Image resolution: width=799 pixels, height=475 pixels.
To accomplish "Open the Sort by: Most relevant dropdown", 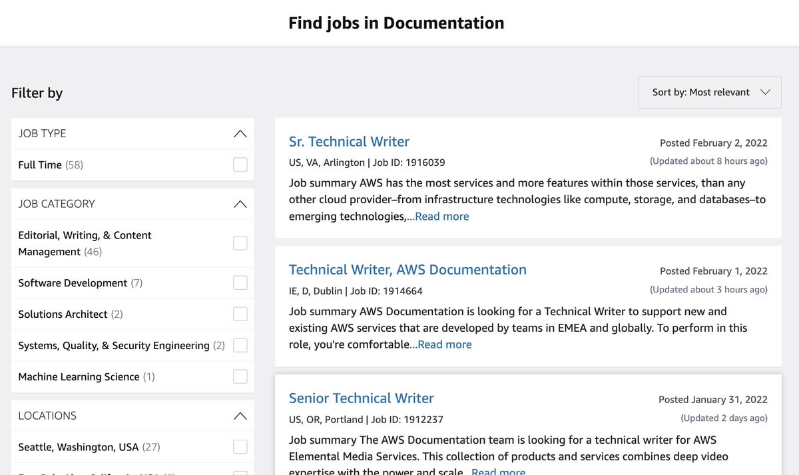I will (710, 92).
